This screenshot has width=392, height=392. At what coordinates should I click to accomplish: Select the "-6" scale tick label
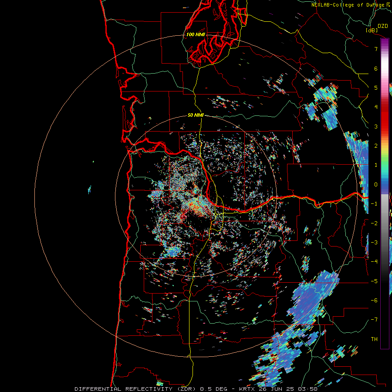374,301
